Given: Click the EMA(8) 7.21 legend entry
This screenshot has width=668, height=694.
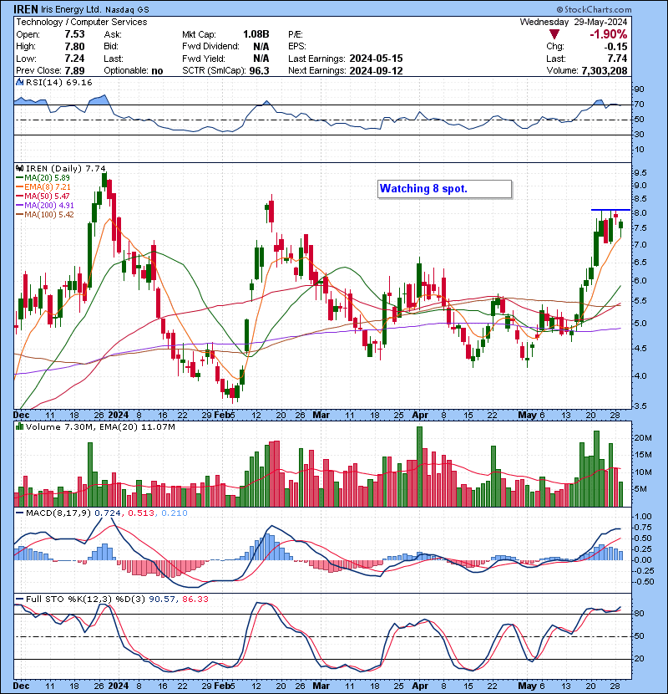Looking at the screenshot, I should (48, 187).
